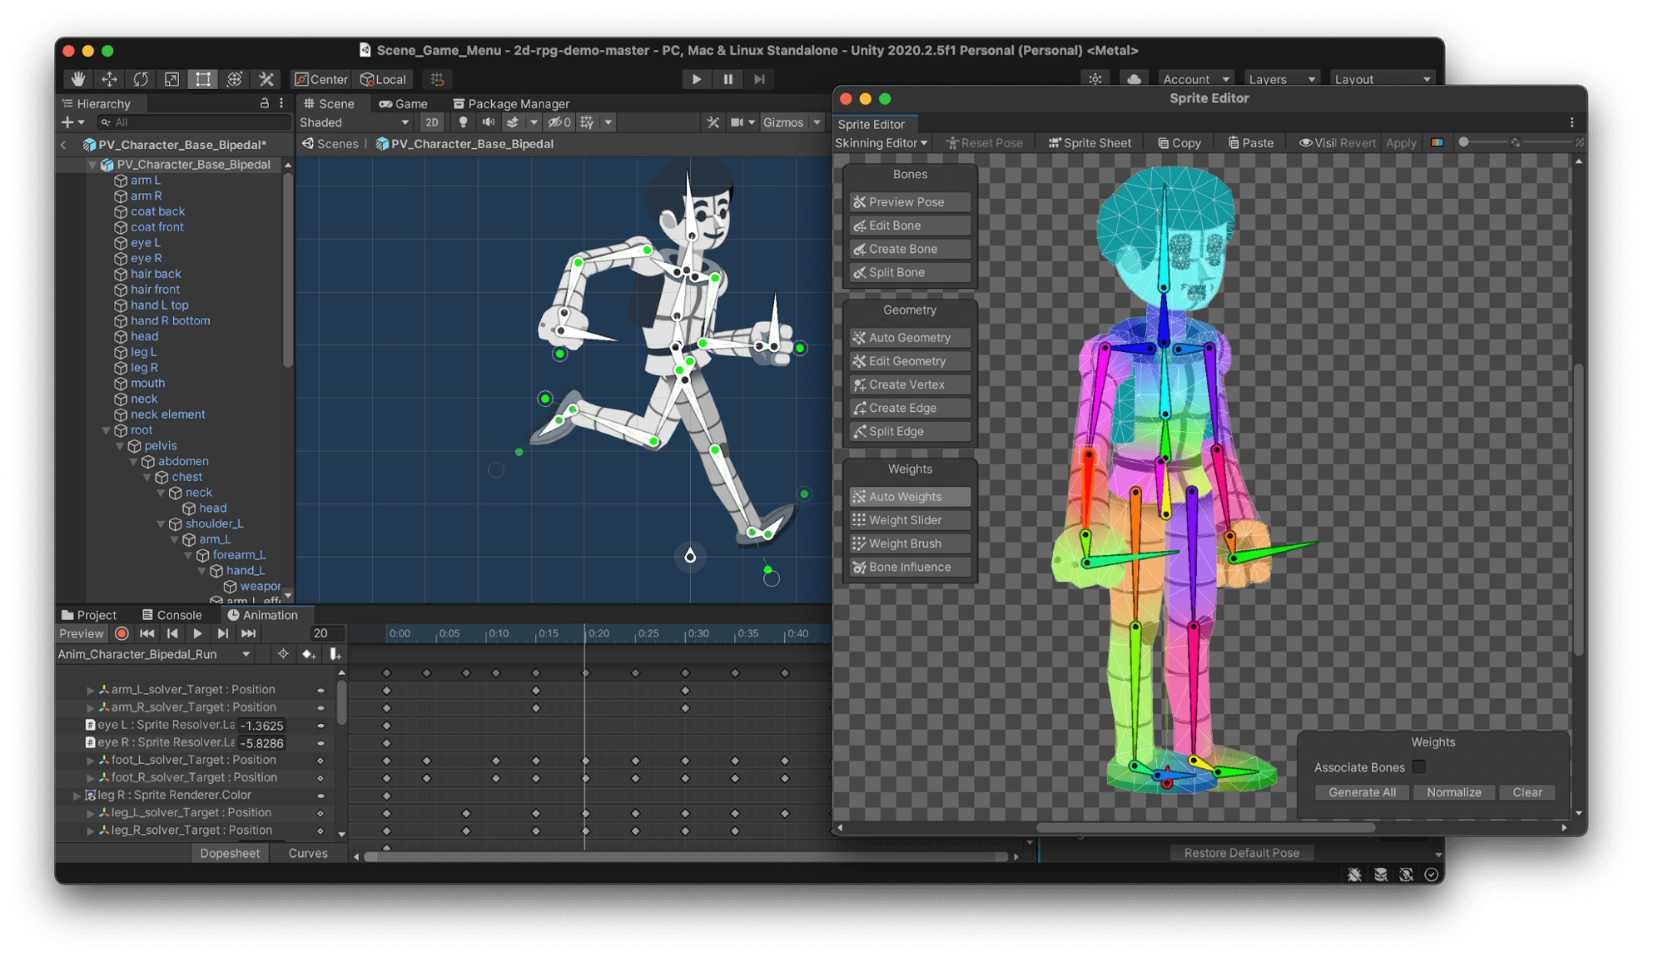
Task: Switch to Curves view
Action: coord(308,854)
